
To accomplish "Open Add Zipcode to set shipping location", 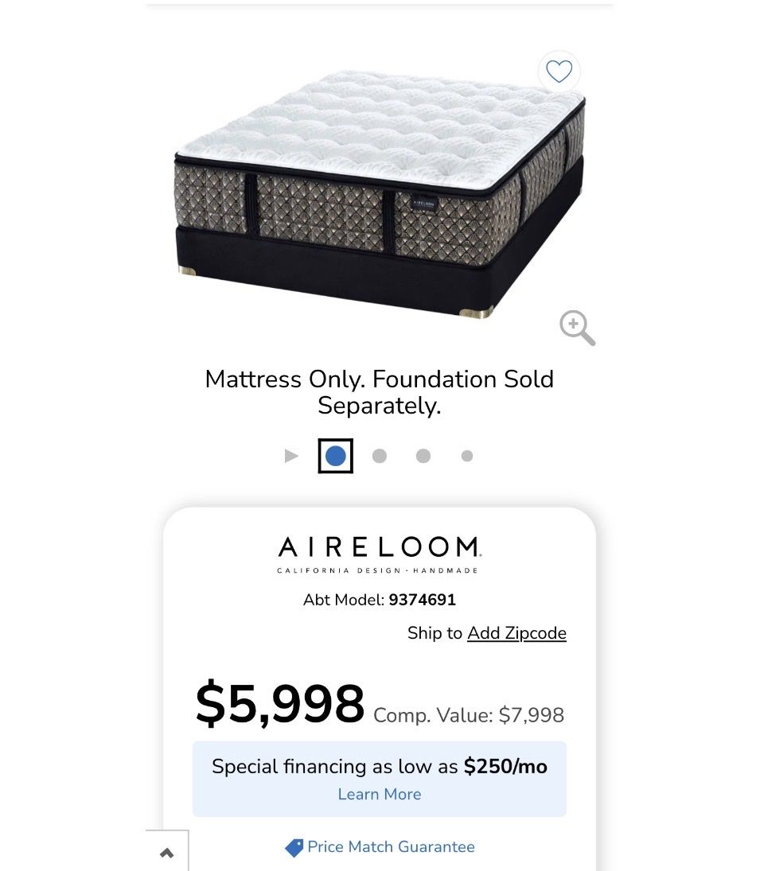I will pos(516,633).
